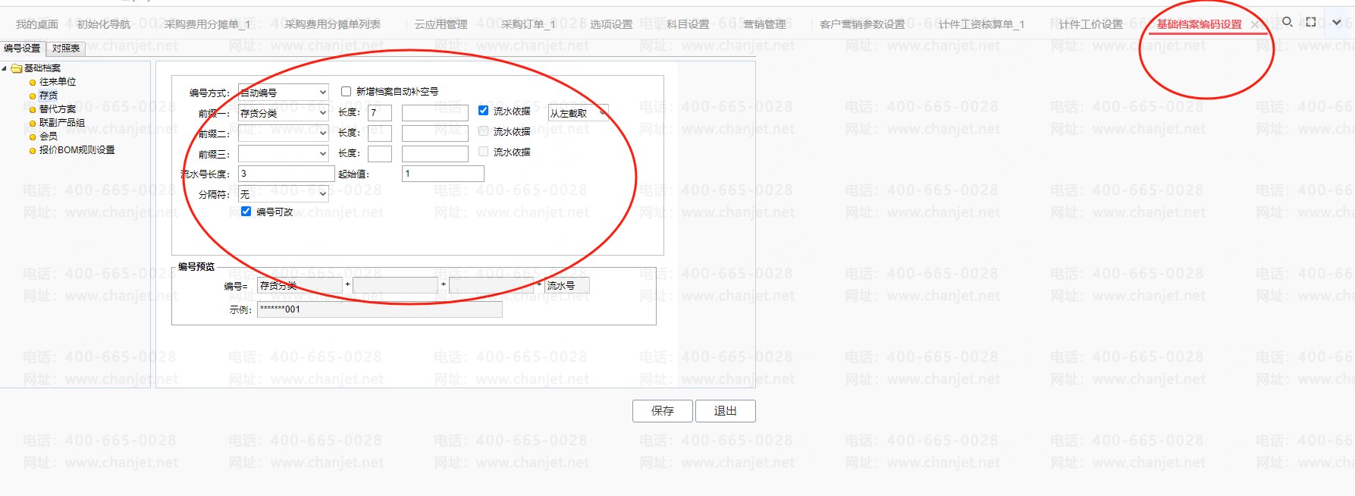This screenshot has height=496, width=1355.
Task: Toggle 流水依据 checkbox for 前缀二
Action: coord(483,131)
